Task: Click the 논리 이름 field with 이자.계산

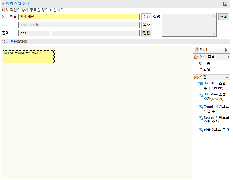Action: tap(79, 17)
